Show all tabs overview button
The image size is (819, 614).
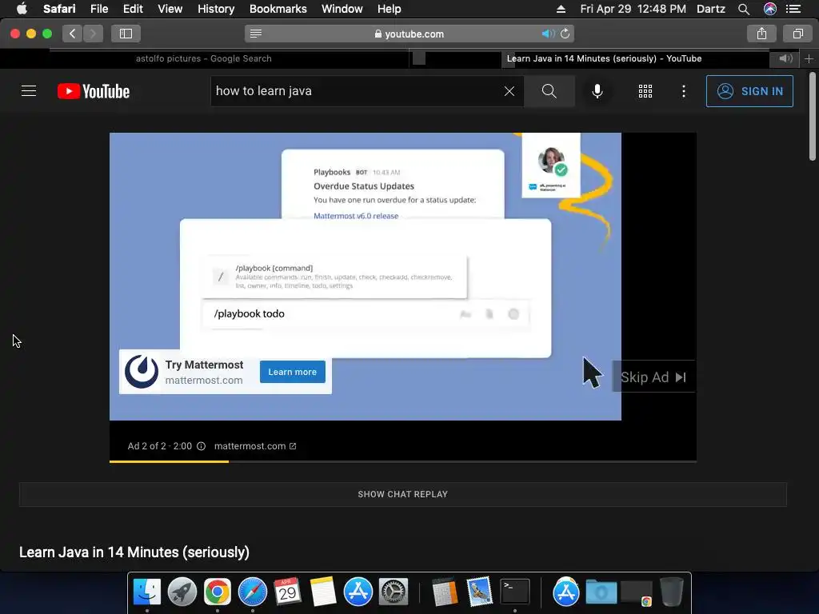[797, 34]
